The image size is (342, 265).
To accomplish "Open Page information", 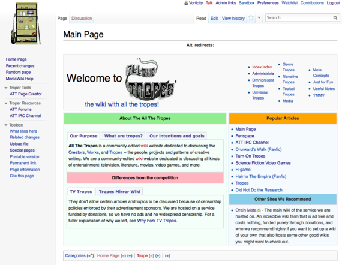I will [x=25, y=170].
